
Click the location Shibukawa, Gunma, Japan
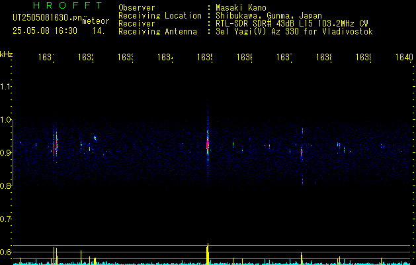point(269,16)
